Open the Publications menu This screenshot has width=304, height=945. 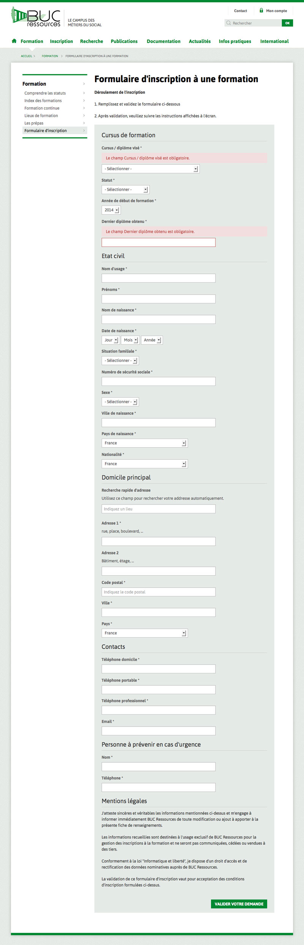[x=124, y=41]
